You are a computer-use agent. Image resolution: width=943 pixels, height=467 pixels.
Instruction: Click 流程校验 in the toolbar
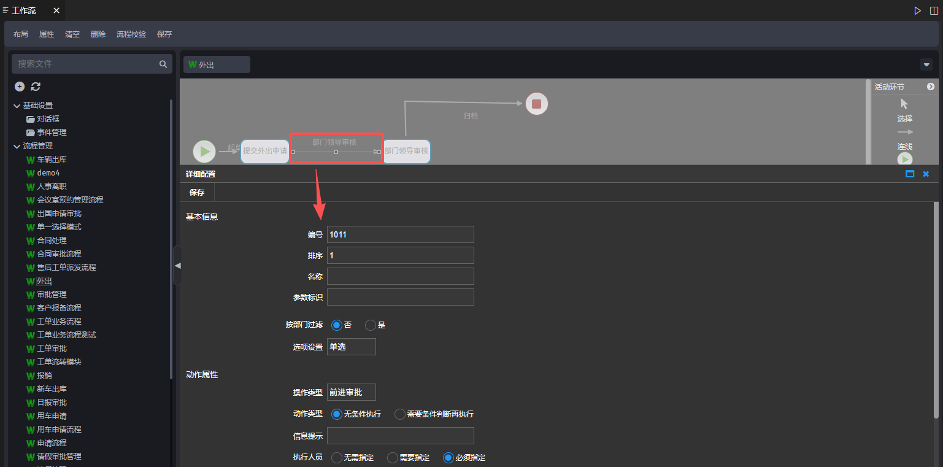point(131,34)
